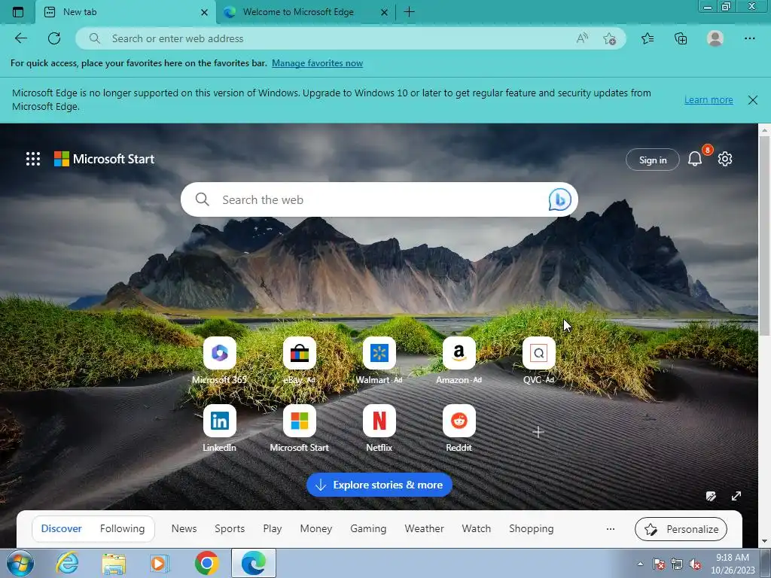Open the Money category
The width and height of the screenshot is (771, 578).
316,529
